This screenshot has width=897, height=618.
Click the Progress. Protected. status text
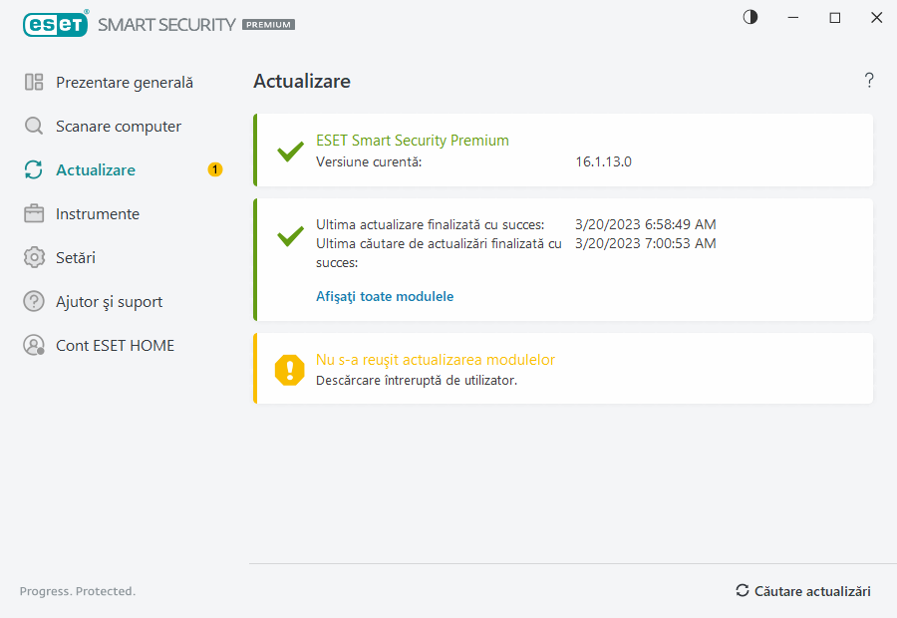tap(77, 590)
